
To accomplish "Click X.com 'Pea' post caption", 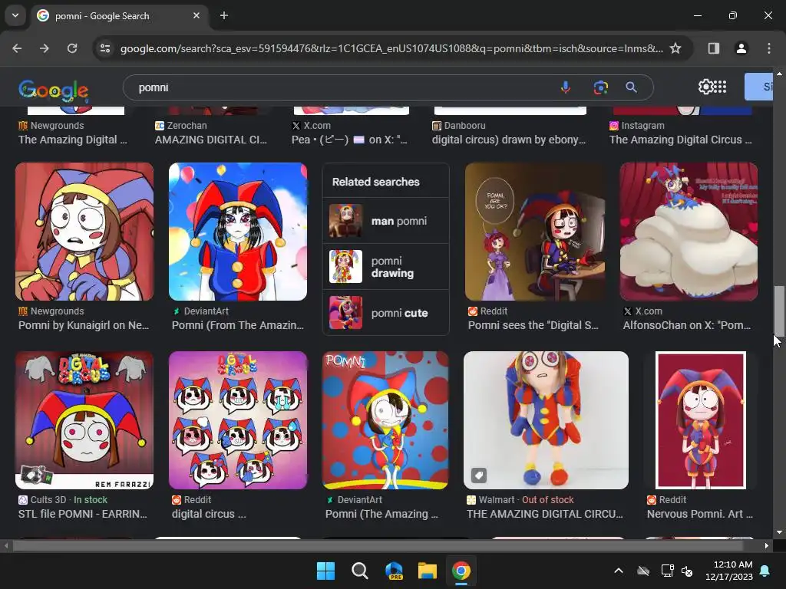I will [x=349, y=140].
